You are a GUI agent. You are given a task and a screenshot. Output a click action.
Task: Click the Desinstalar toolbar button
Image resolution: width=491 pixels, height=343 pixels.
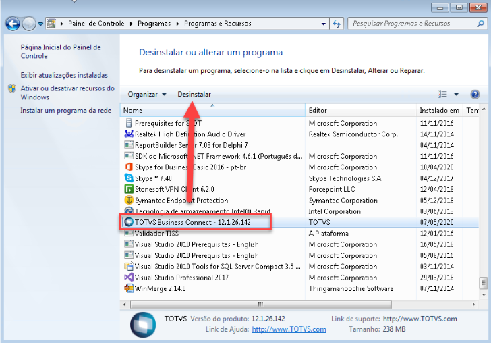click(194, 94)
